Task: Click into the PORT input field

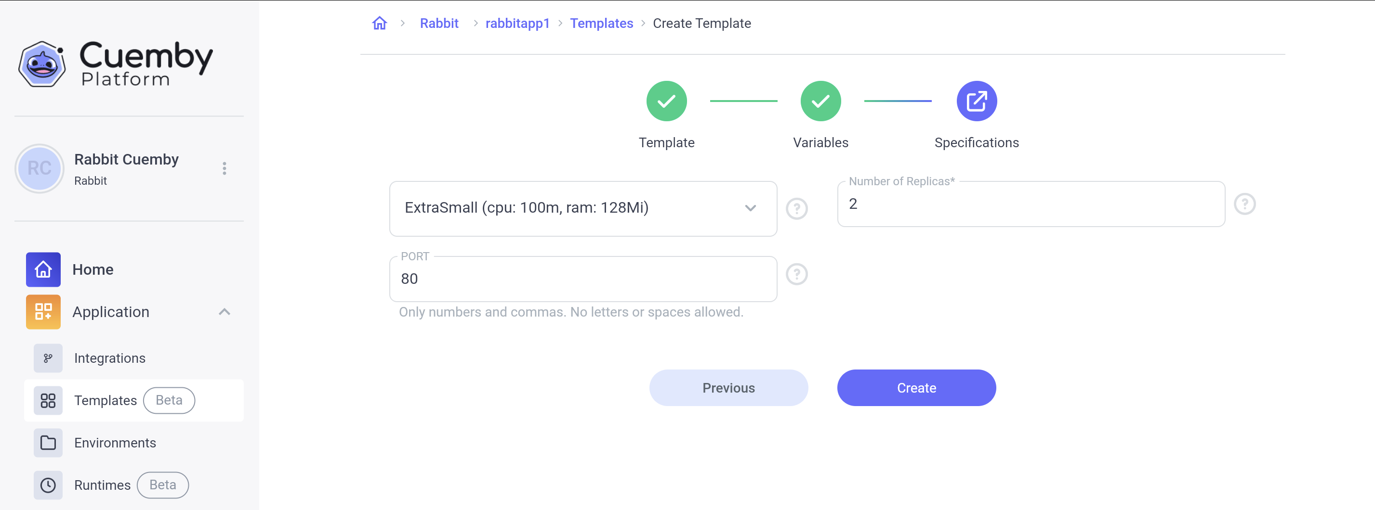Action: 583,279
